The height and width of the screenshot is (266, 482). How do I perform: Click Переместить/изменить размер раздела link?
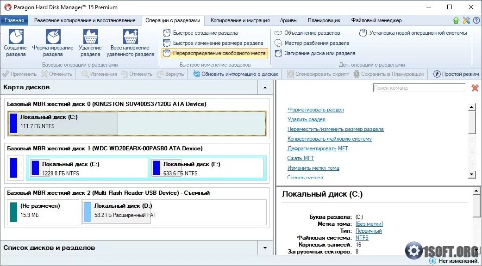335,129
